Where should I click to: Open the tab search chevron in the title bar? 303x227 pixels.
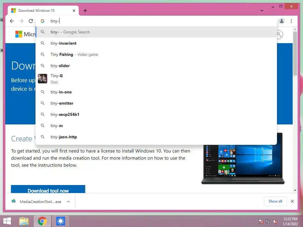click(262, 11)
